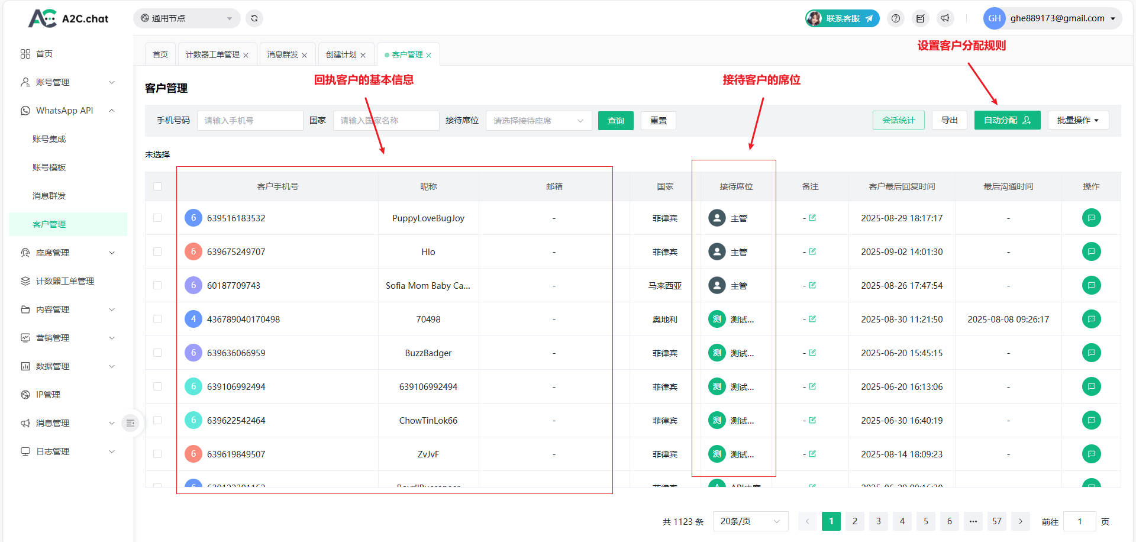Image resolution: width=1136 pixels, height=542 pixels.
Task: Click the green 查询 search button
Action: 615,121
